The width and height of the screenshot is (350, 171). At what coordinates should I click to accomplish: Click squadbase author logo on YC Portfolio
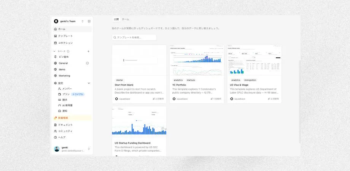point(174,99)
